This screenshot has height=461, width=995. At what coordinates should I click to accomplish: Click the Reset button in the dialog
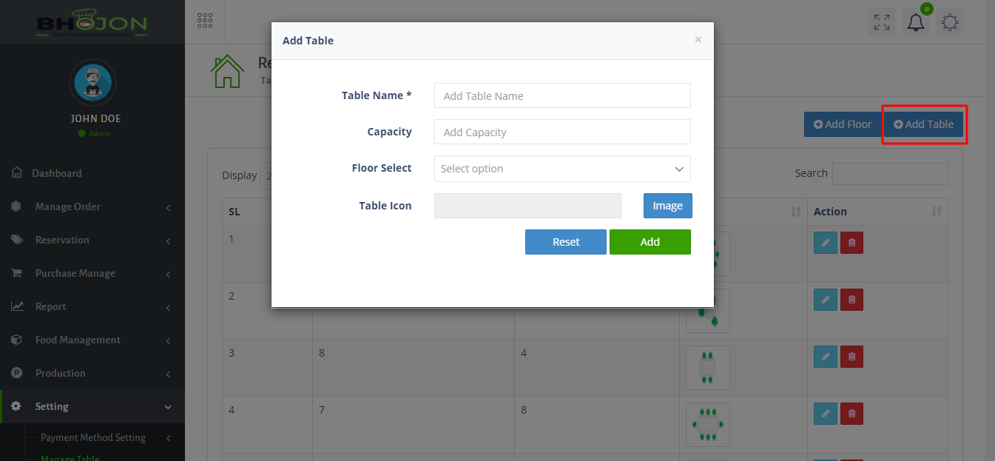click(566, 242)
